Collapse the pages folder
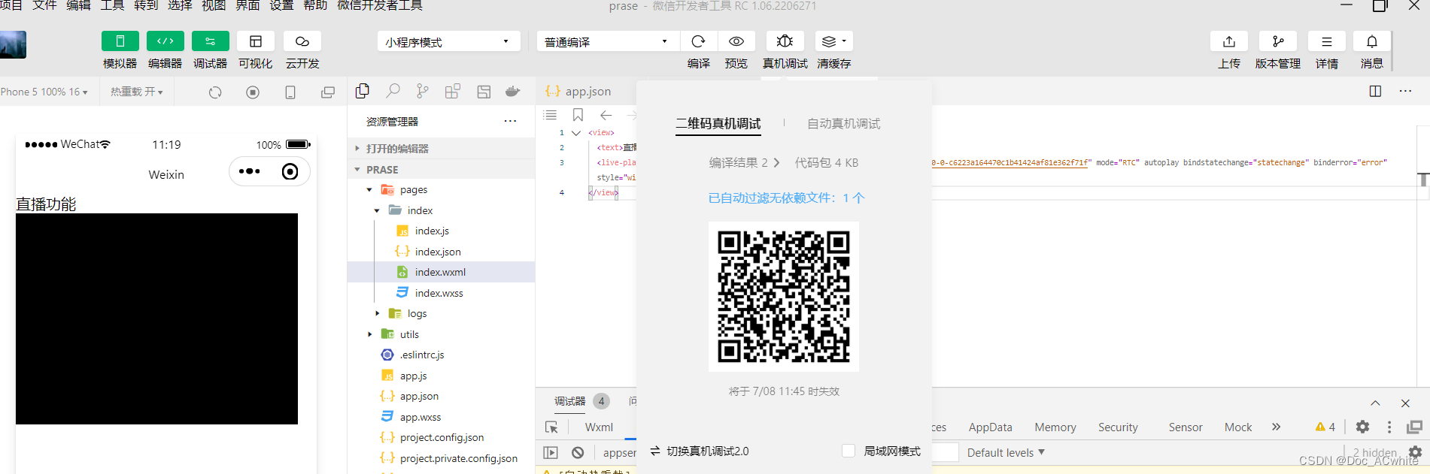Screen dimensions: 1430x474 coord(442,190)
